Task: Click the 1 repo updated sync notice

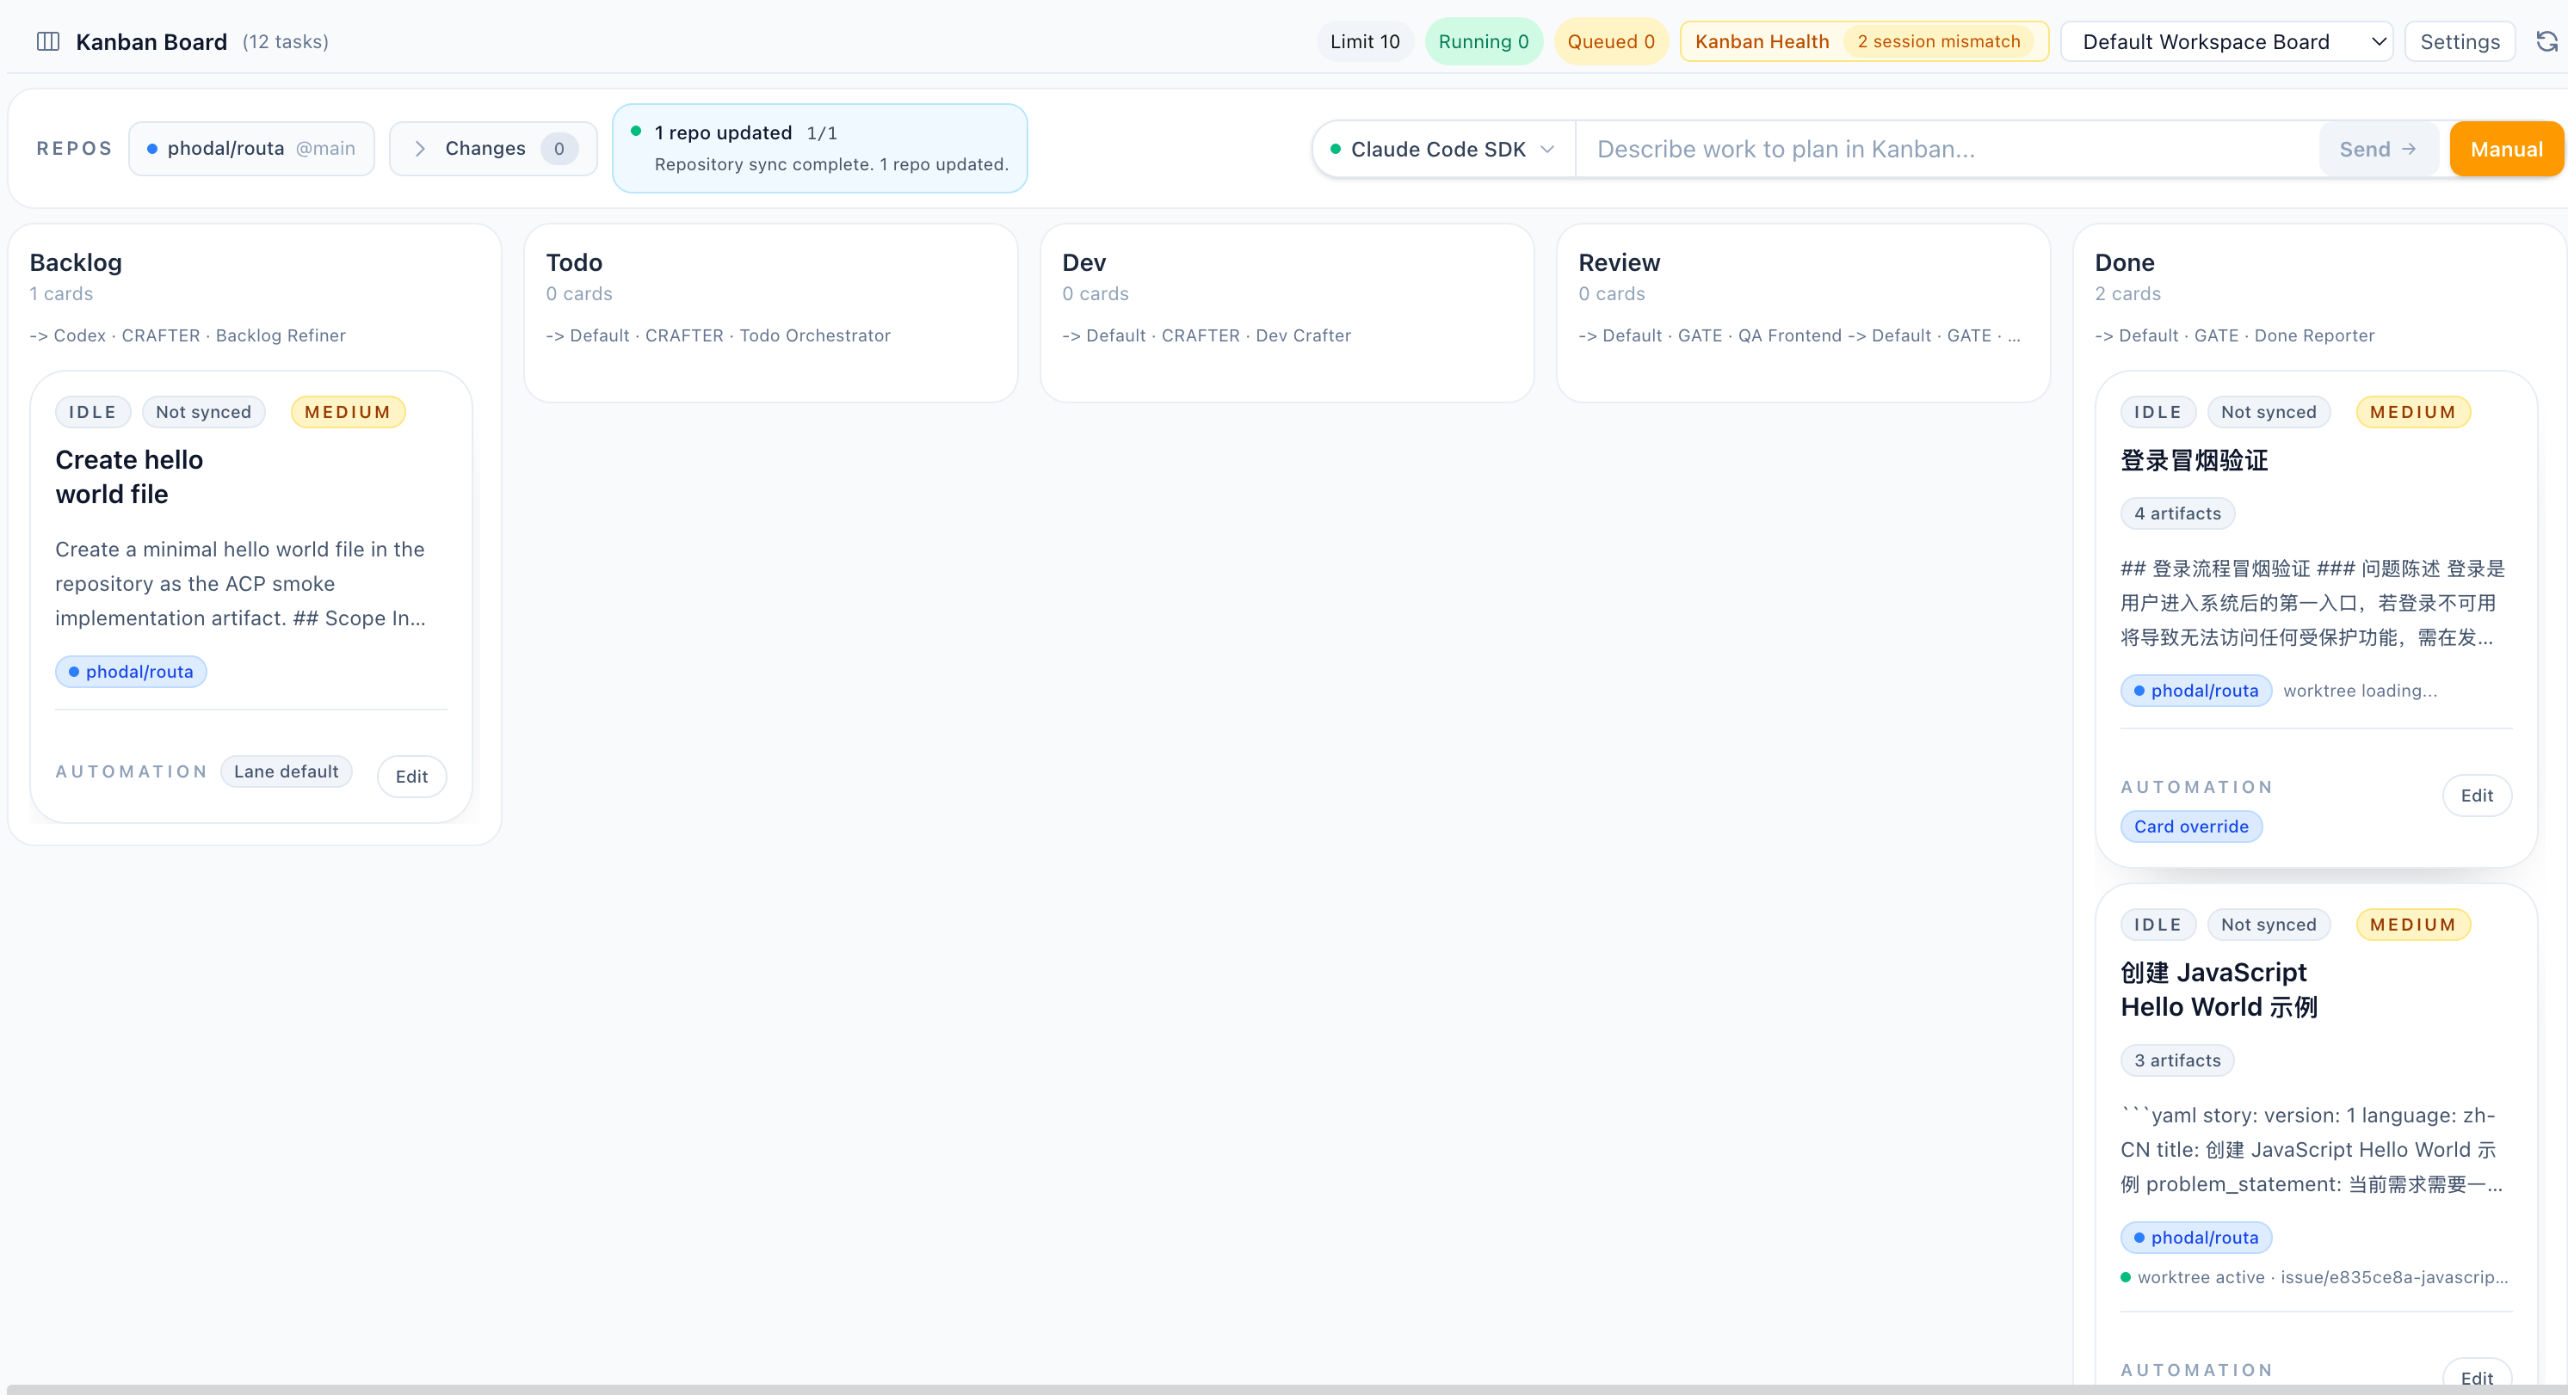Action: point(819,149)
